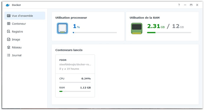This screenshot has width=204, height=110.
Task: Click the 1.12 GB RAM value
Action: (x=85, y=88)
